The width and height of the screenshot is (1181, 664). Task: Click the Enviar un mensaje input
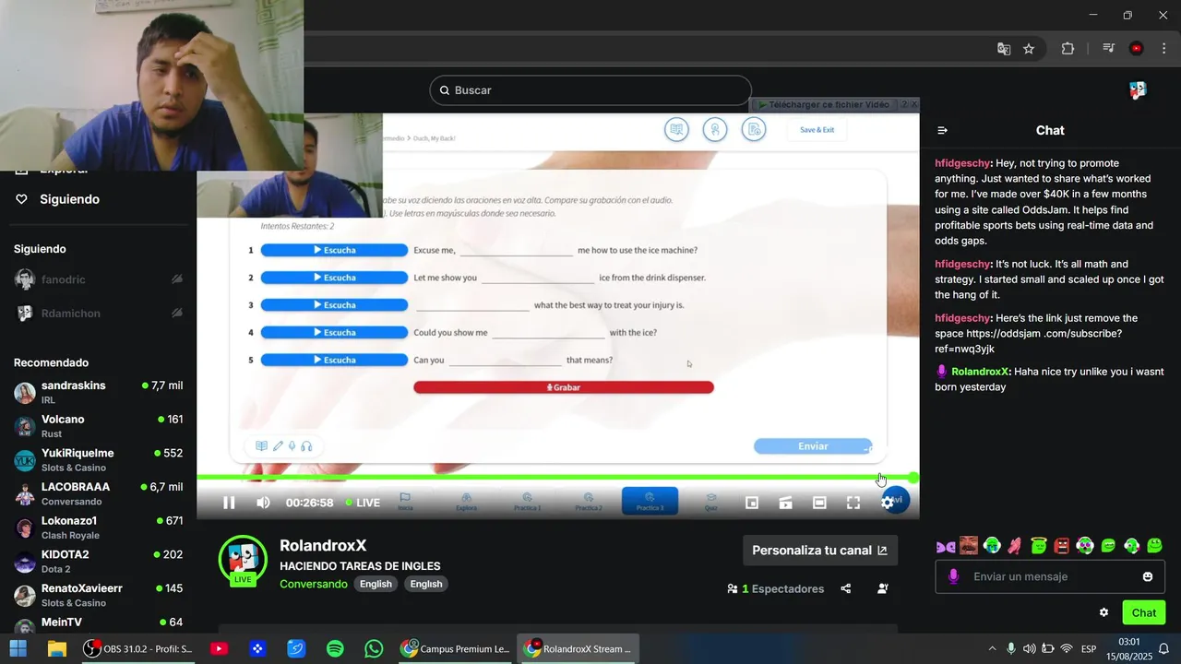tap(1050, 576)
